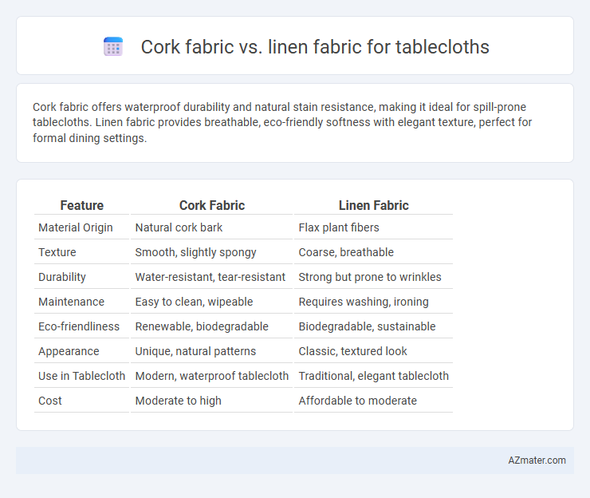Click the 'Appearance' row label
590x498 pixels.
coord(69,351)
